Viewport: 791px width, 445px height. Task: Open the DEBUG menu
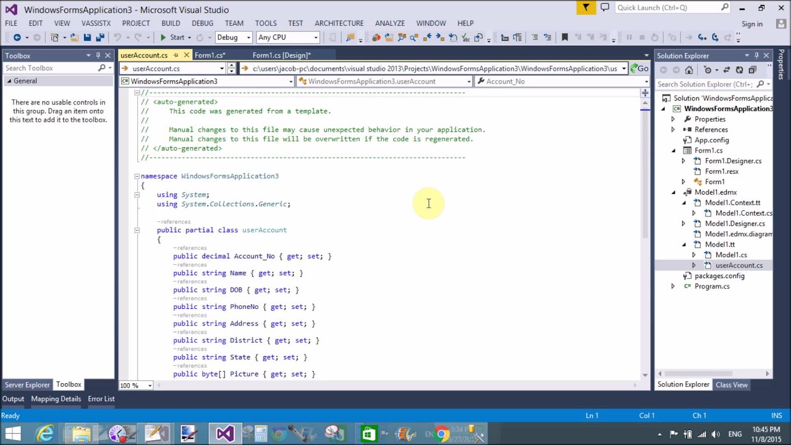(x=202, y=23)
